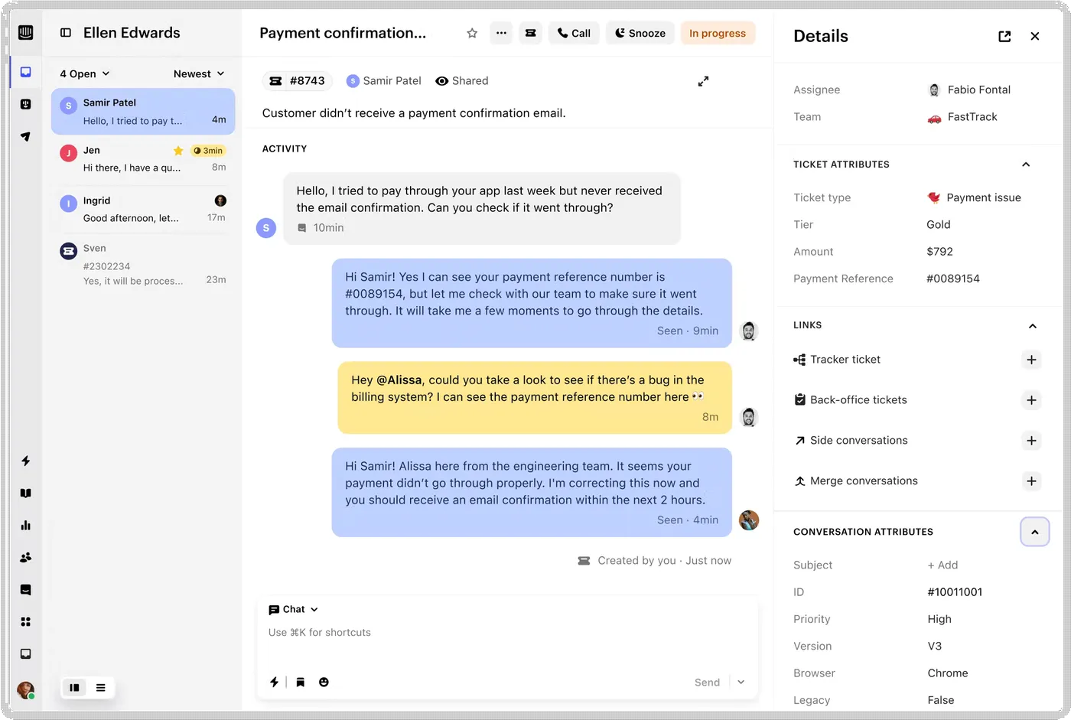Open the emoji picker in the composer
The image size is (1071, 720).
(x=324, y=682)
